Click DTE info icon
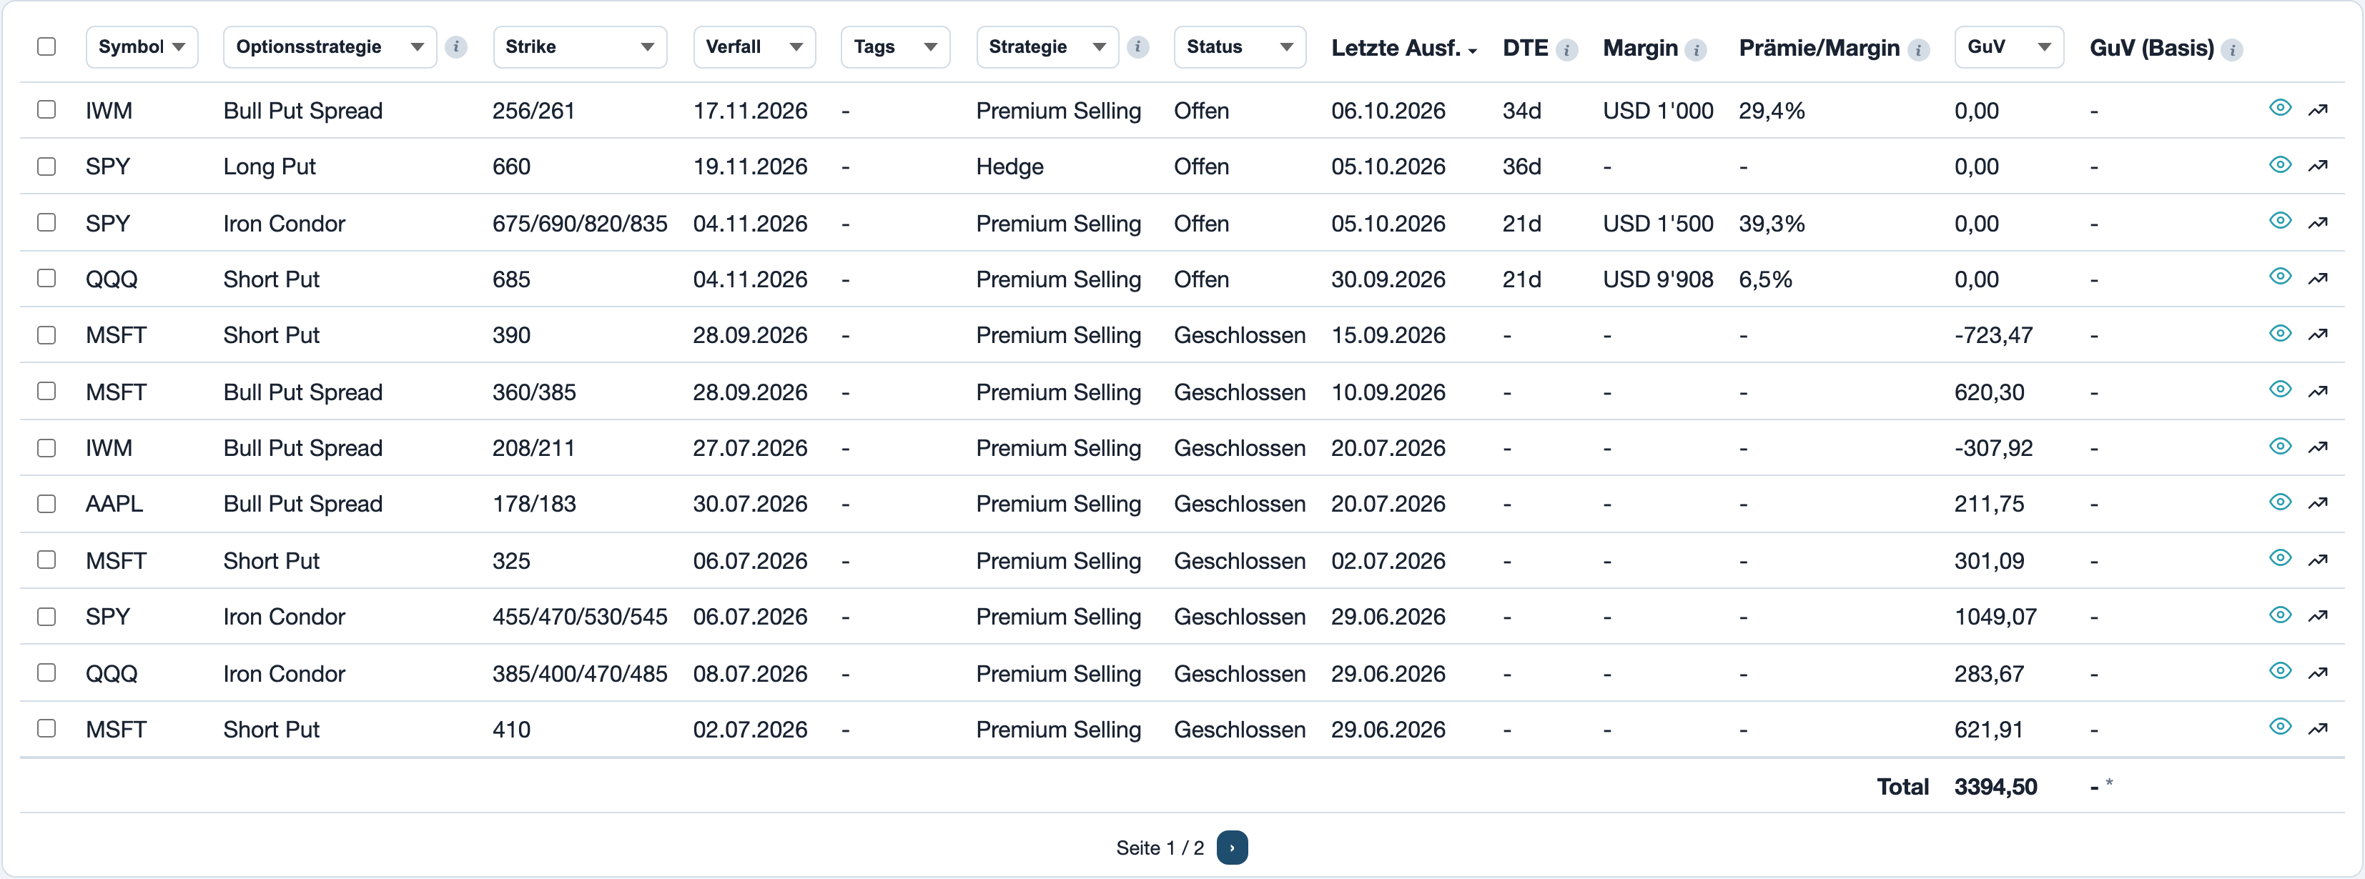Screen dimensions: 2365x879 (1567, 51)
